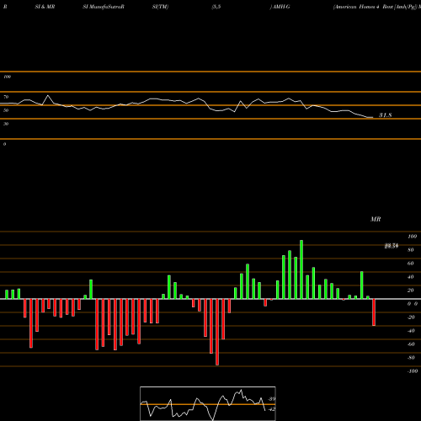Click the '42' value in the mini chart

pyautogui.click(x=272, y=409)
